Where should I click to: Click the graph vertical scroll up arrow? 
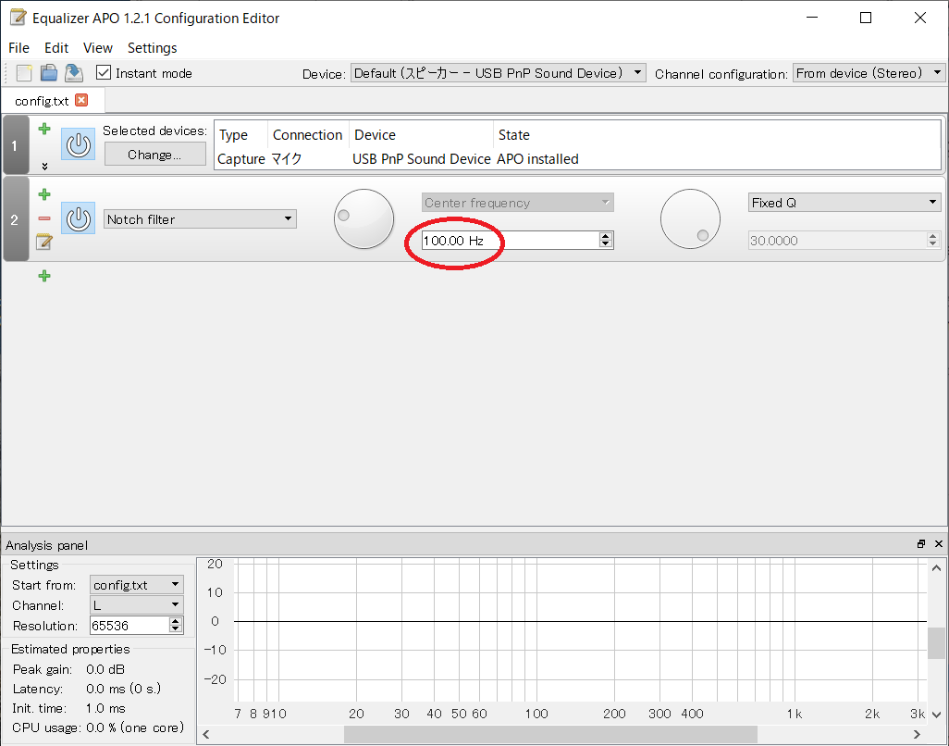(x=936, y=568)
